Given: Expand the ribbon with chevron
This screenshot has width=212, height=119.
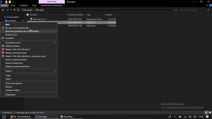Looking at the screenshot, I should point(207,5).
